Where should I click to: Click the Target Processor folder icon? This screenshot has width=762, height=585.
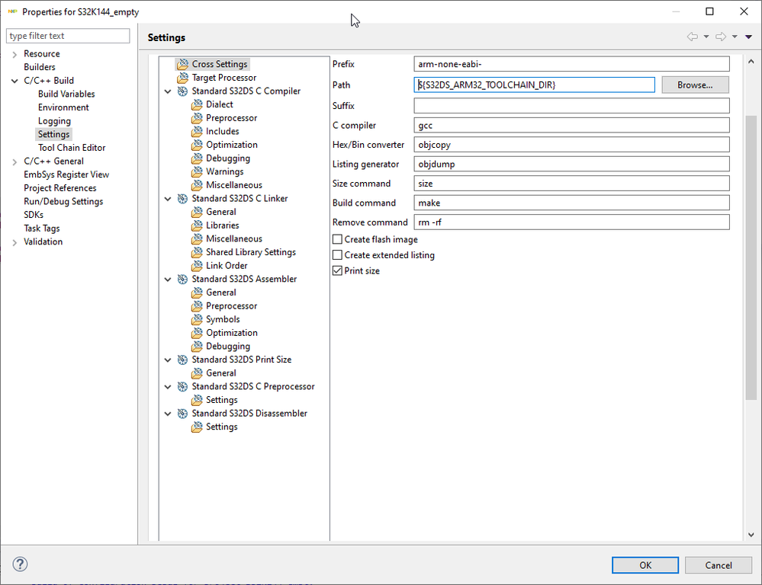pos(183,78)
